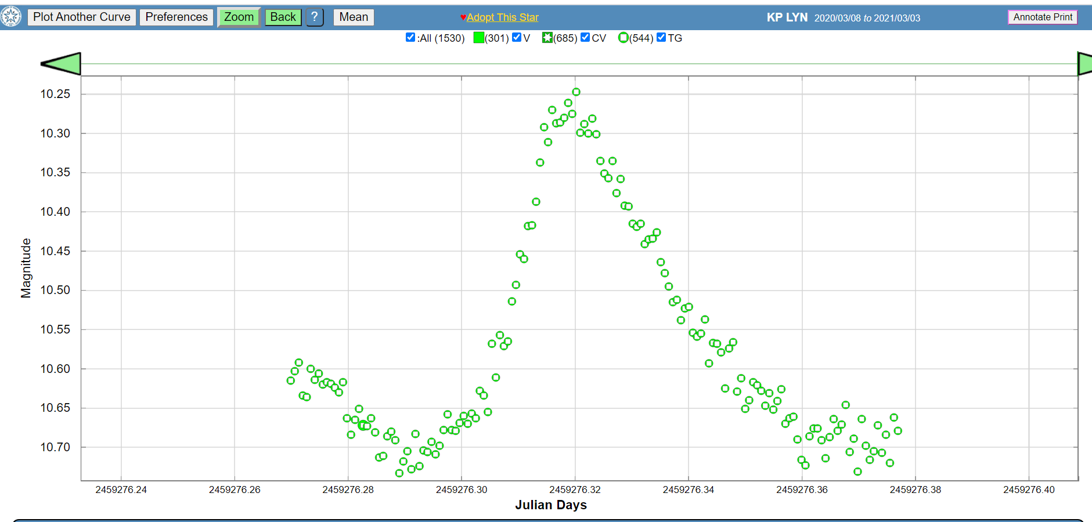Click the TG band circle symbol icon
Viewport: 1092px width, 522px height.
click(624, 38)
